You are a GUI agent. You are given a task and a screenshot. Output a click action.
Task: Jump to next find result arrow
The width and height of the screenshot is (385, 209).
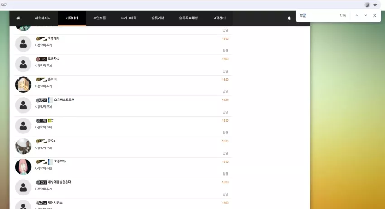[366, 15]
